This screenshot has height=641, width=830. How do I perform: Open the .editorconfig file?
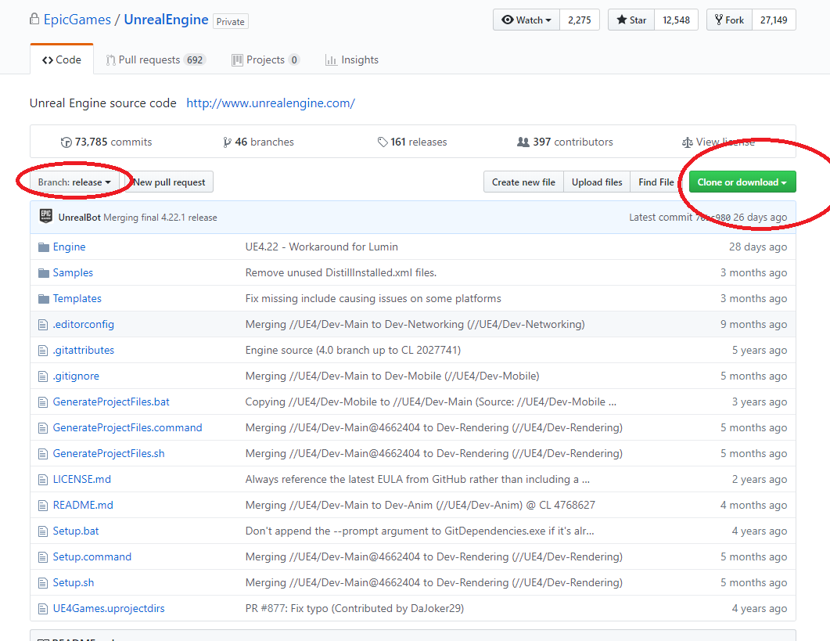pos(83,324)
